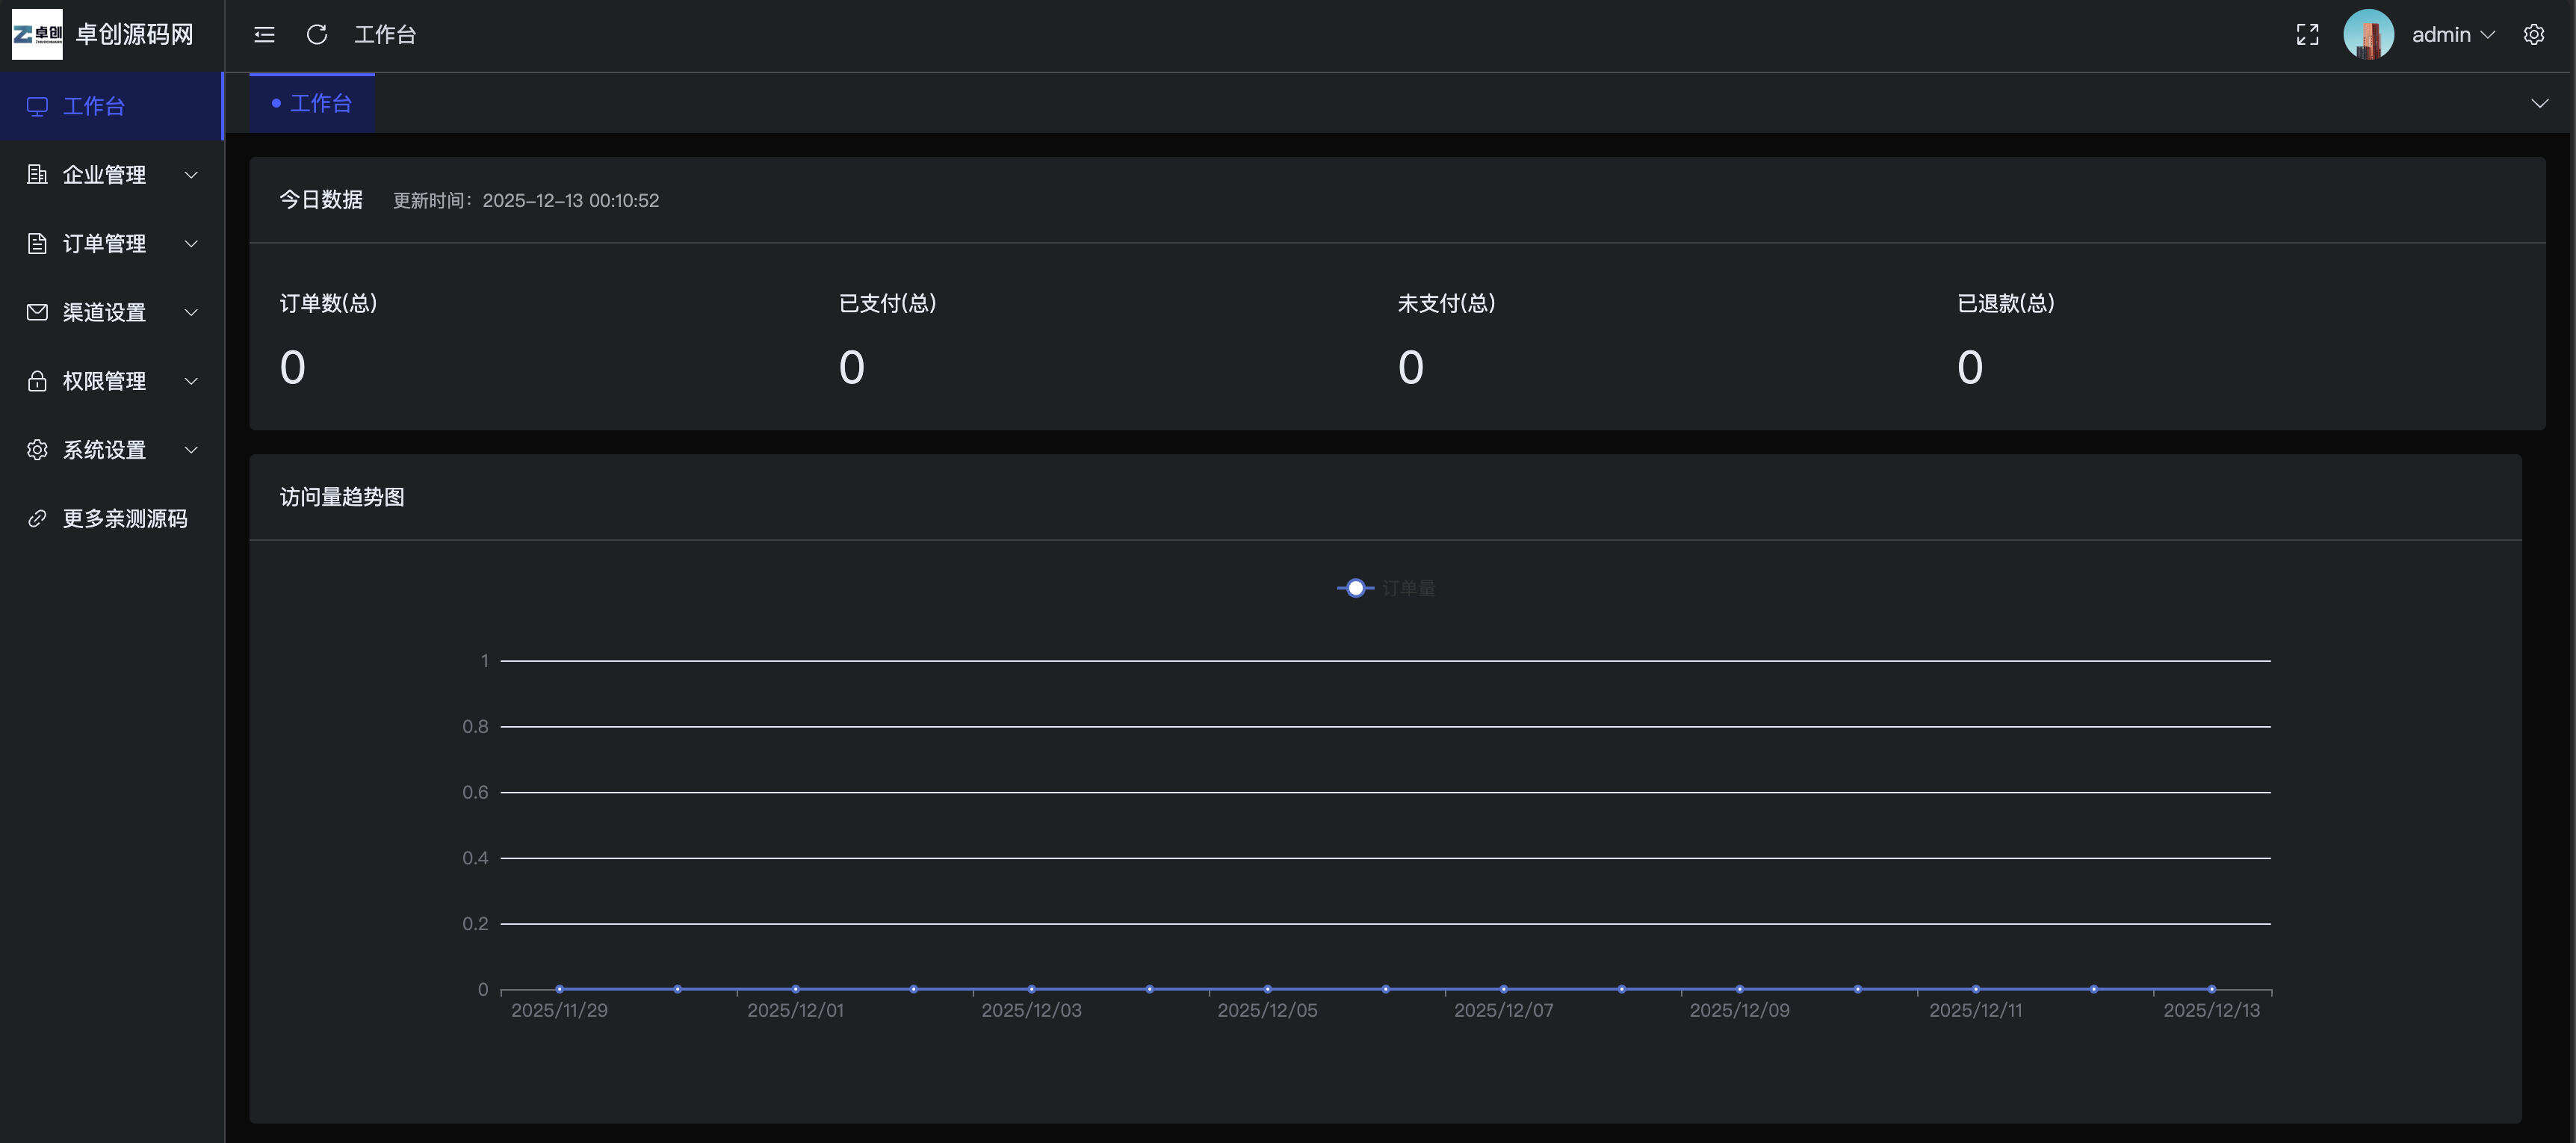The height and width of the screenshot is (1143, 2576).
Task: Open the 更多亲测源码 link
Action: click(124, 519)
